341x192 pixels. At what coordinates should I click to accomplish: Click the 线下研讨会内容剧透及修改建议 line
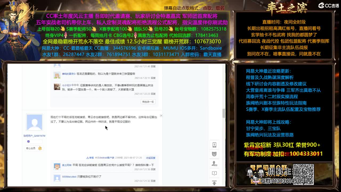tap(276, 84)
